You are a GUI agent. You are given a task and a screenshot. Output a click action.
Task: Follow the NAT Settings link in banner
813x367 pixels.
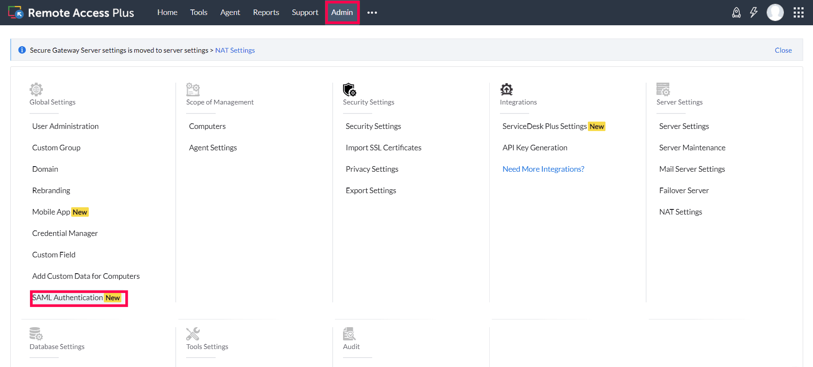pyautogui.click(x=235, y=50)
